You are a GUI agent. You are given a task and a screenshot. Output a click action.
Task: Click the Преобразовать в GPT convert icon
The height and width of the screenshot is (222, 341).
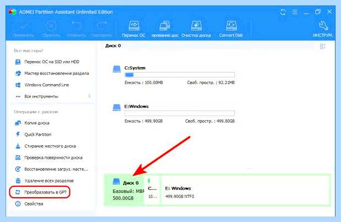click(18, 192)
